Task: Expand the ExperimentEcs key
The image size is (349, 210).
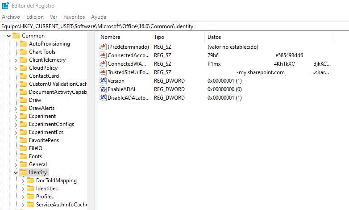Action: coord(16,132)
